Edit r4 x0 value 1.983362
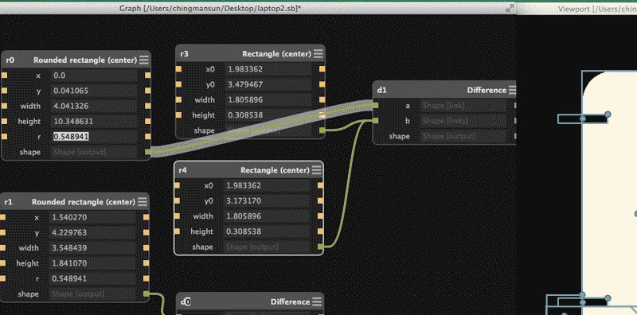Screen dimensions: 637x315 click(266, 185)
